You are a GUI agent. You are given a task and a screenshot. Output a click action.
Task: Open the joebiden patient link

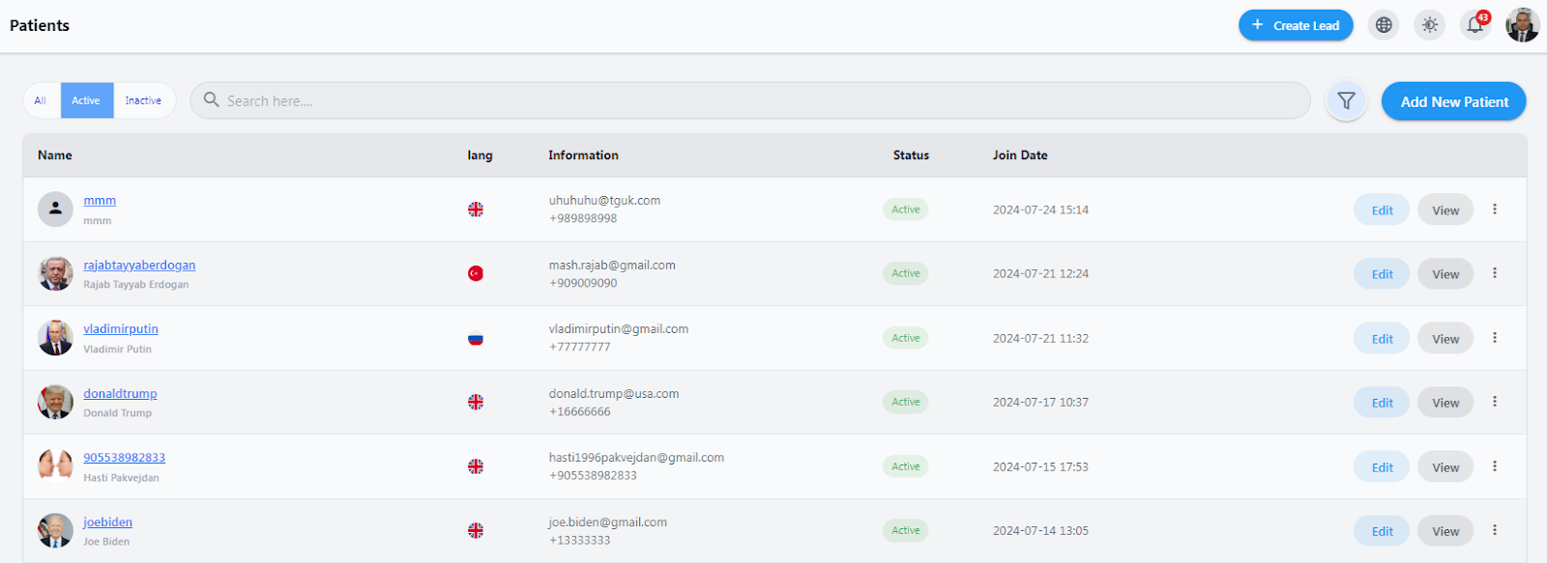pos(107,521)
